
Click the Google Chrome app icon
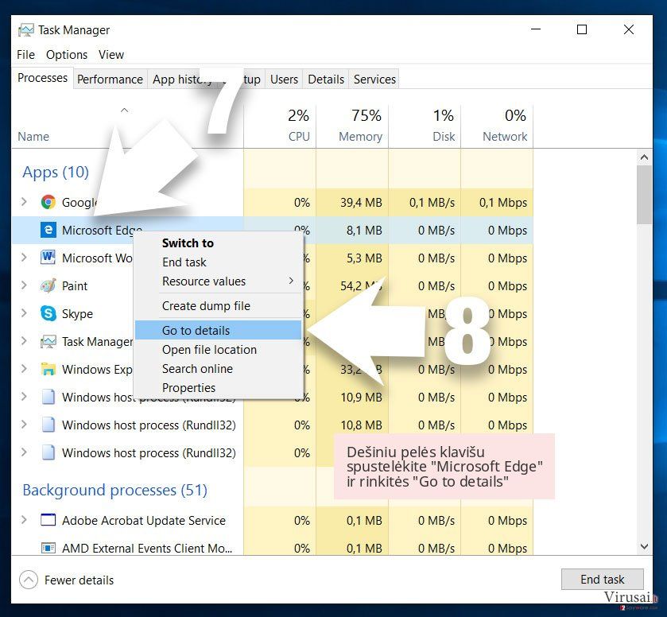48,202
